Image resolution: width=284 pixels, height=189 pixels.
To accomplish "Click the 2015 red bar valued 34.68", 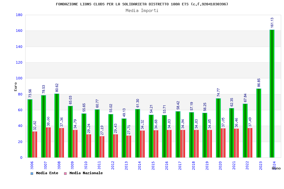I will 156,144.
